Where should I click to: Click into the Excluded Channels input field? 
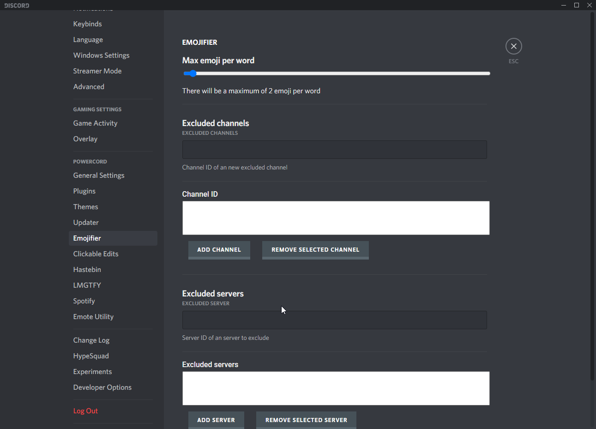pyautogui.click(x=334, y=150)
